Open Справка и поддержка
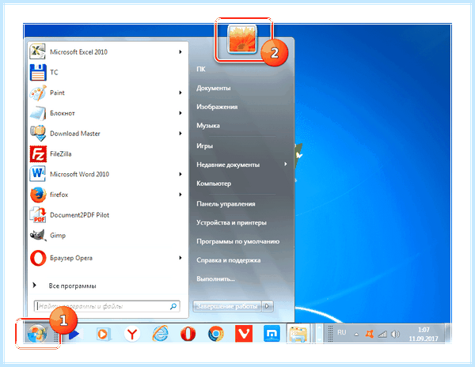The width and height of the screenshot is (475, 367). point(229,260)
